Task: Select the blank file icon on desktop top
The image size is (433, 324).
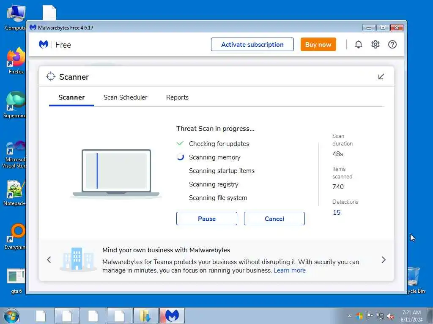Action: tap(49, 13)
